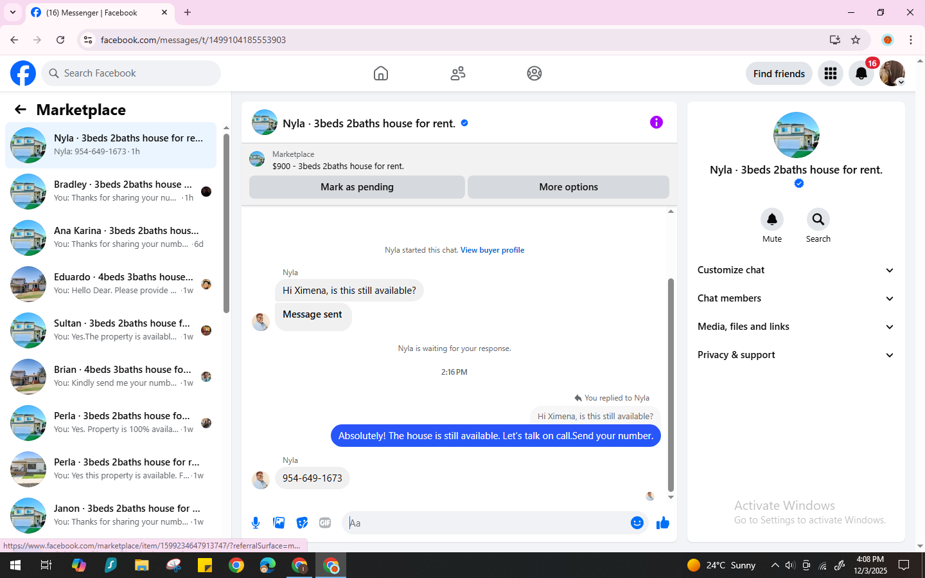Open Brian 4beds 3baths conversation

(110, 377)
